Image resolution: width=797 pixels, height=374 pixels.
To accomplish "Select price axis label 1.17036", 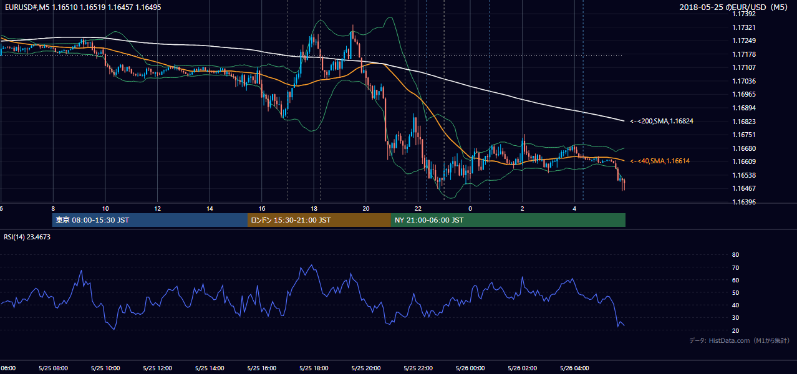I will tap(743, 81).
